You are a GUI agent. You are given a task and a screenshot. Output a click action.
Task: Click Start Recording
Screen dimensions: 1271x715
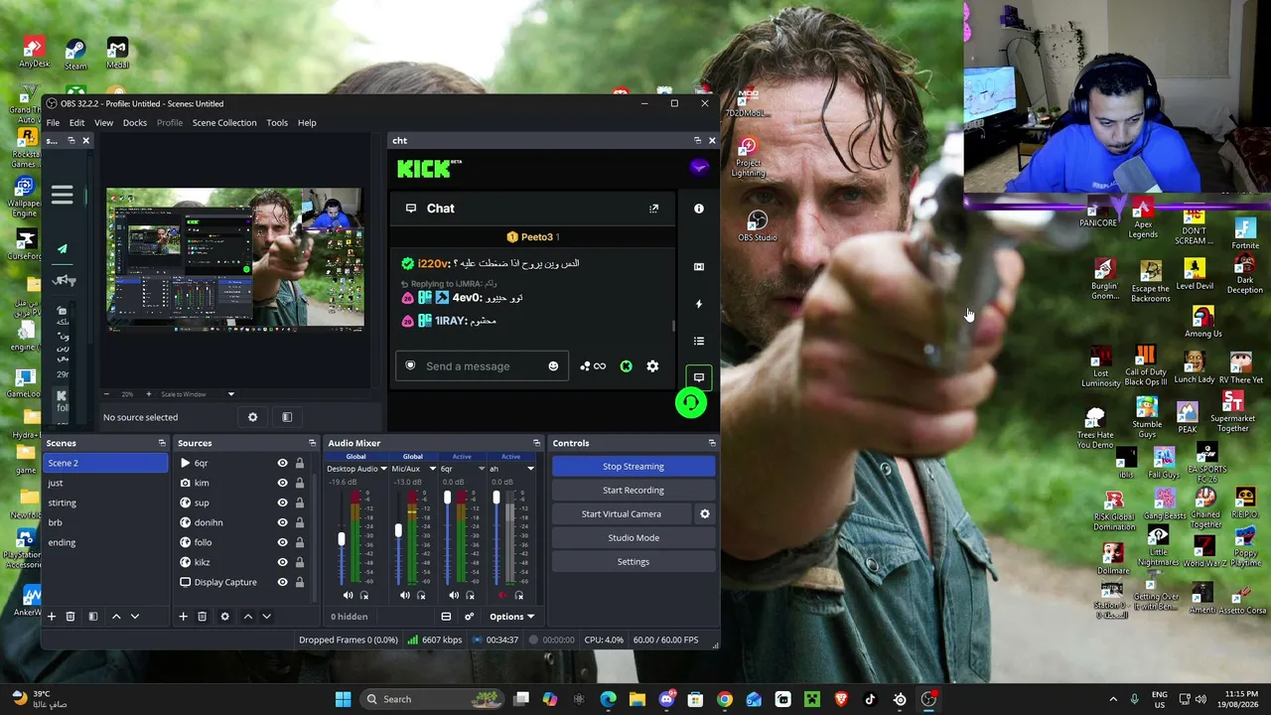click(634, 491)
